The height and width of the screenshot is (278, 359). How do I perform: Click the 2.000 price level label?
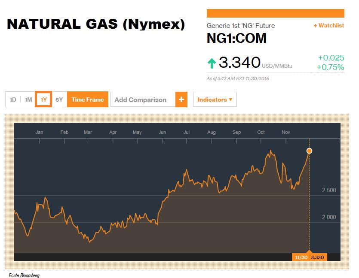pos(329,217)
